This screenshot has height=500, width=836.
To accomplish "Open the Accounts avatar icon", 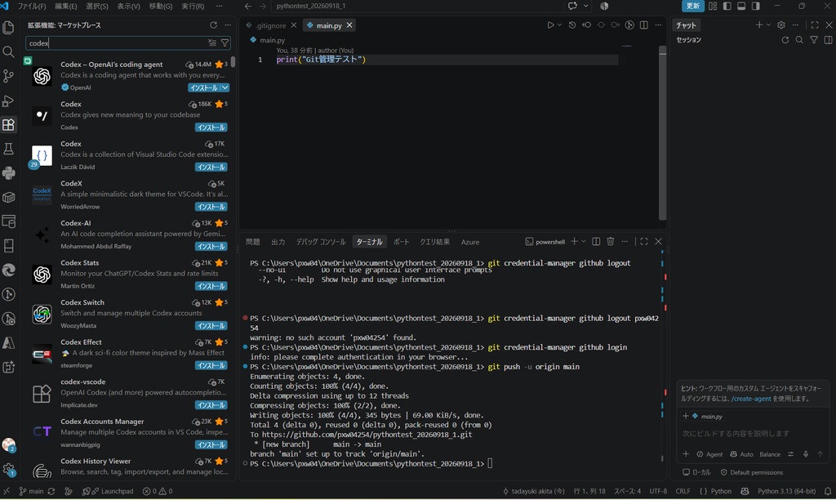I will pos(8,444).
